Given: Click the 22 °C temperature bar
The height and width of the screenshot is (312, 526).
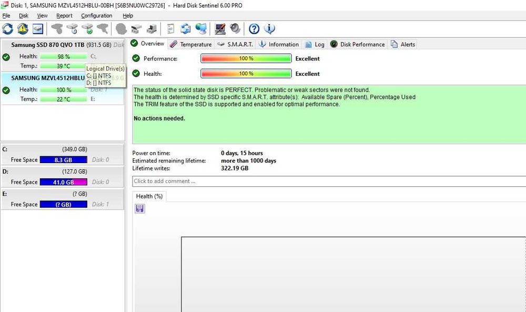Looking at the screenshot, I should tap(64, 99).
